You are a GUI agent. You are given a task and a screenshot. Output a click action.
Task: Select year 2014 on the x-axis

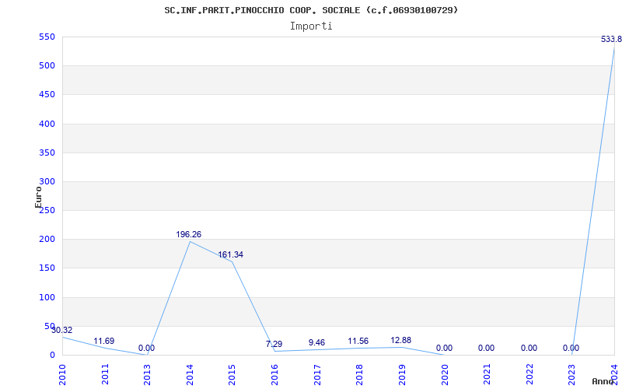tap(190, 374)
